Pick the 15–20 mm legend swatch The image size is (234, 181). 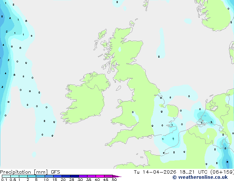[x=58, y=176]
